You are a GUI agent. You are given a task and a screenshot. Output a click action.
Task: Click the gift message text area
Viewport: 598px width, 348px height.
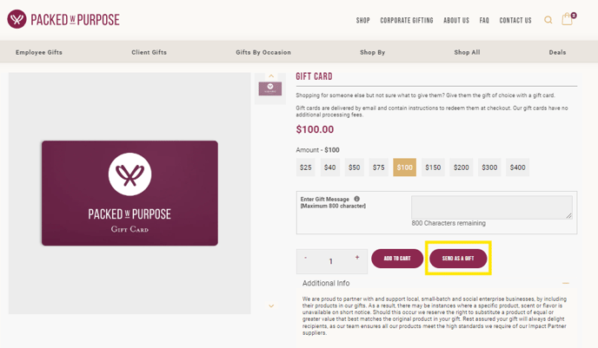pyautogui.click(x=491, y=207)
